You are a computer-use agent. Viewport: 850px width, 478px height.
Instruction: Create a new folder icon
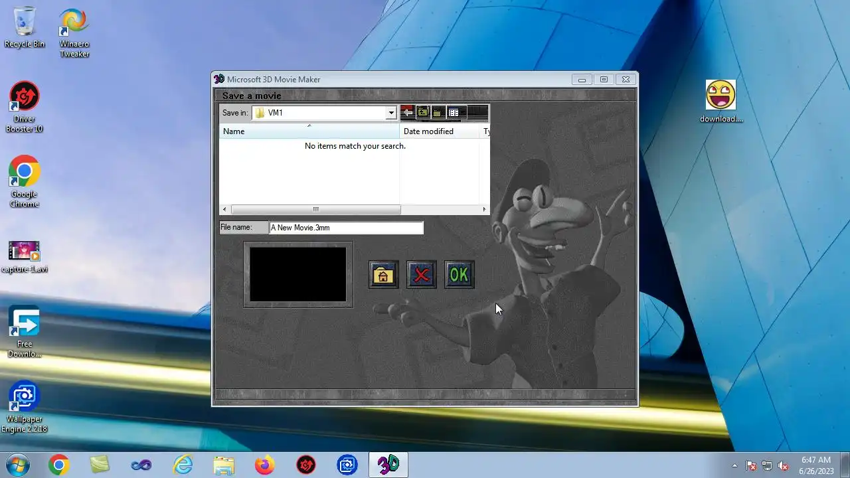438,113
